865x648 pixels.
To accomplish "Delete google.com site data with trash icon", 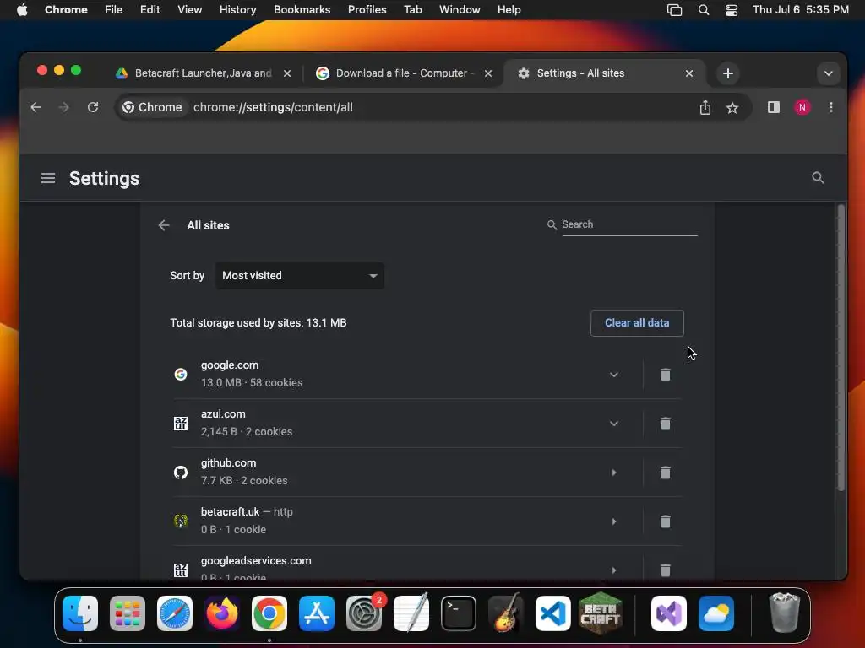I will [666, 375].
